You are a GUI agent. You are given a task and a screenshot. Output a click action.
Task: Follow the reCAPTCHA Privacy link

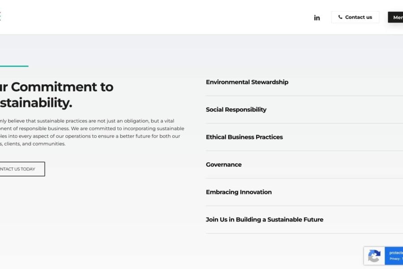tap(394, 259)
